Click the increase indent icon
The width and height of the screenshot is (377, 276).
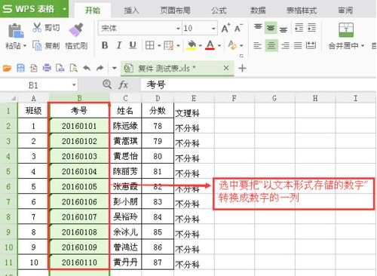point(311,28)
